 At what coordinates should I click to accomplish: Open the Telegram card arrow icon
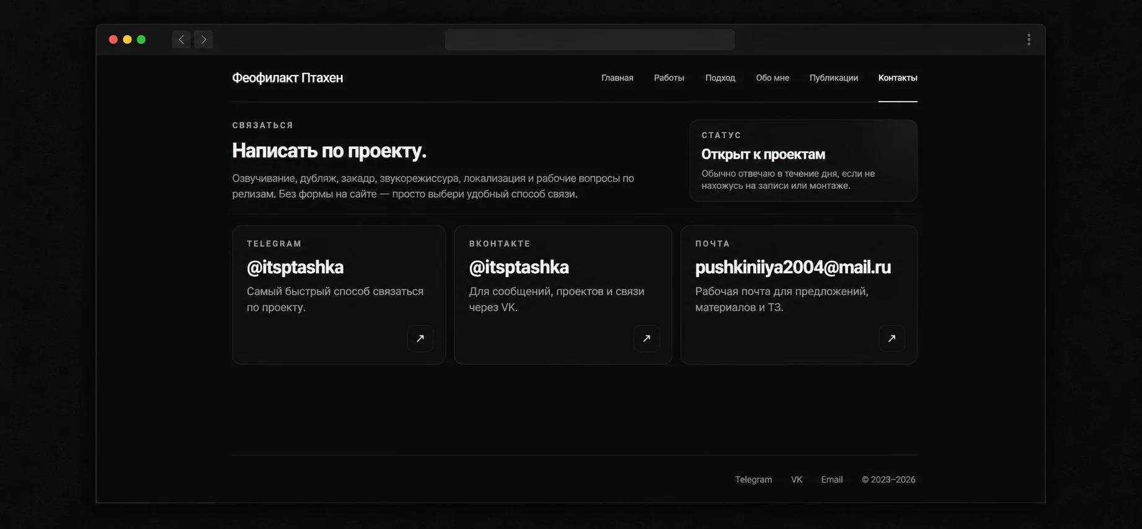pyautogui.click(x=420, y=338)
